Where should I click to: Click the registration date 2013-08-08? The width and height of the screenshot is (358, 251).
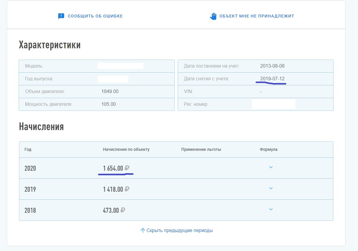[x=272, y=66]
